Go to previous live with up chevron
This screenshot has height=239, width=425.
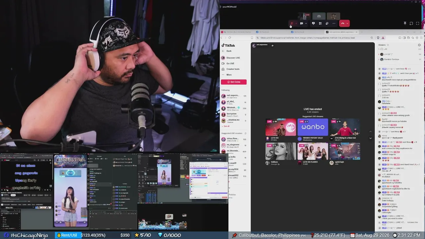(x=371, y=132)
